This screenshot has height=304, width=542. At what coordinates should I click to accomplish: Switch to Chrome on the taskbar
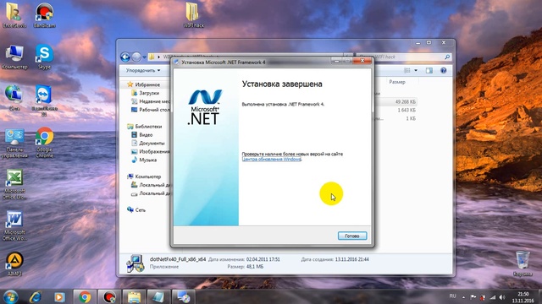(x=85, y=296)
